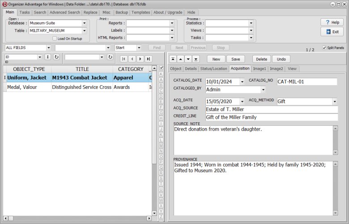The width and height of the screenshot is (349, 224).
Task: Move to the next record using the right arrow
Action: click(140, 58)
